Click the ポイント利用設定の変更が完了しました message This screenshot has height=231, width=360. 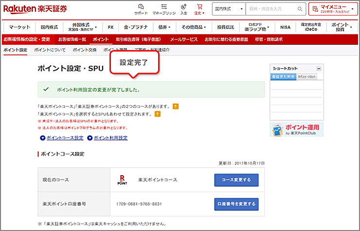pyautogui.click(x=98, y=89)
